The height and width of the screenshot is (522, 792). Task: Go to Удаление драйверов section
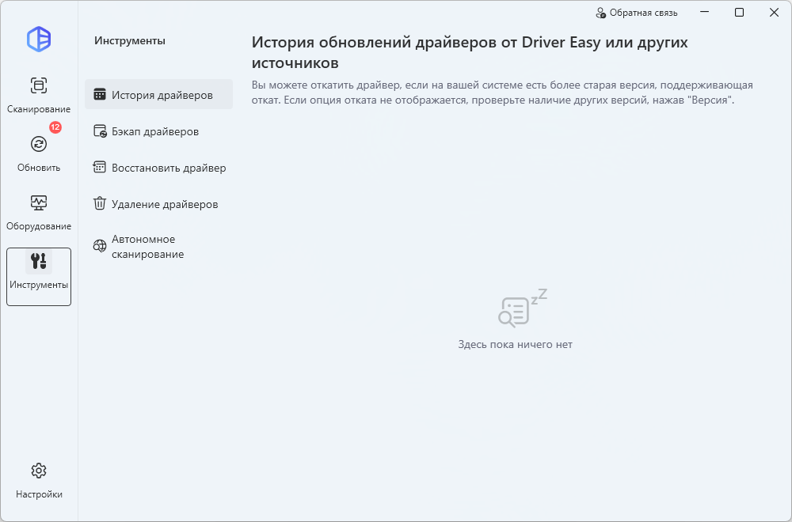158,204
